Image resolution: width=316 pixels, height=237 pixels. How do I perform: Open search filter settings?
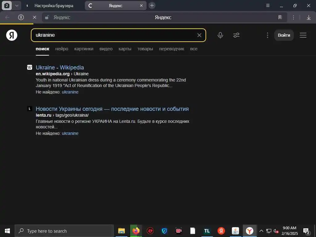[236, 35]
